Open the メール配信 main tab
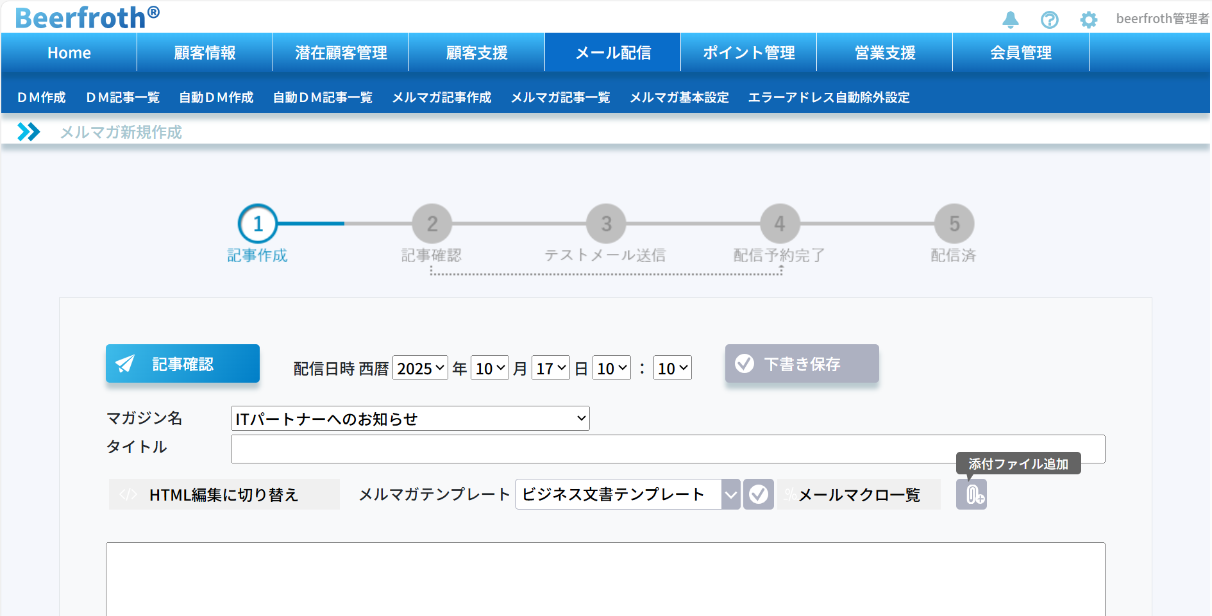The image size is (1212, 616). [x=612, y=53]
